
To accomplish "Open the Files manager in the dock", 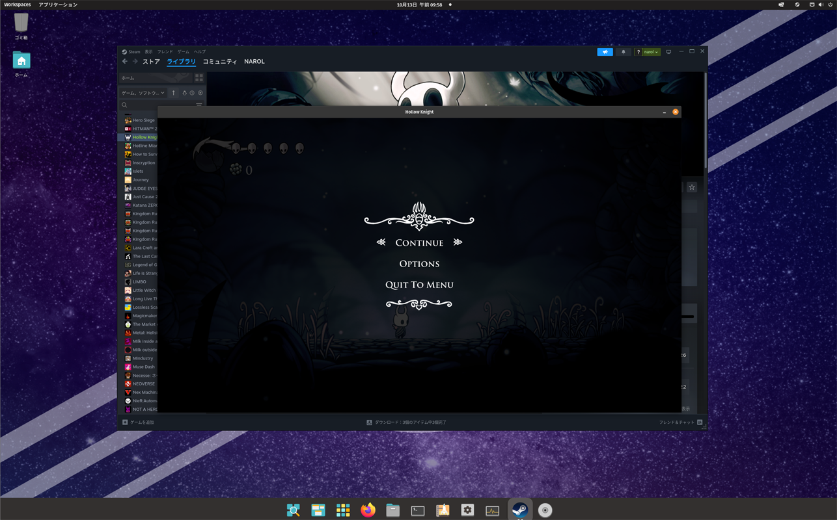I will (392, 510).
